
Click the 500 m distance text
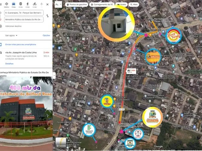[46, 56]
